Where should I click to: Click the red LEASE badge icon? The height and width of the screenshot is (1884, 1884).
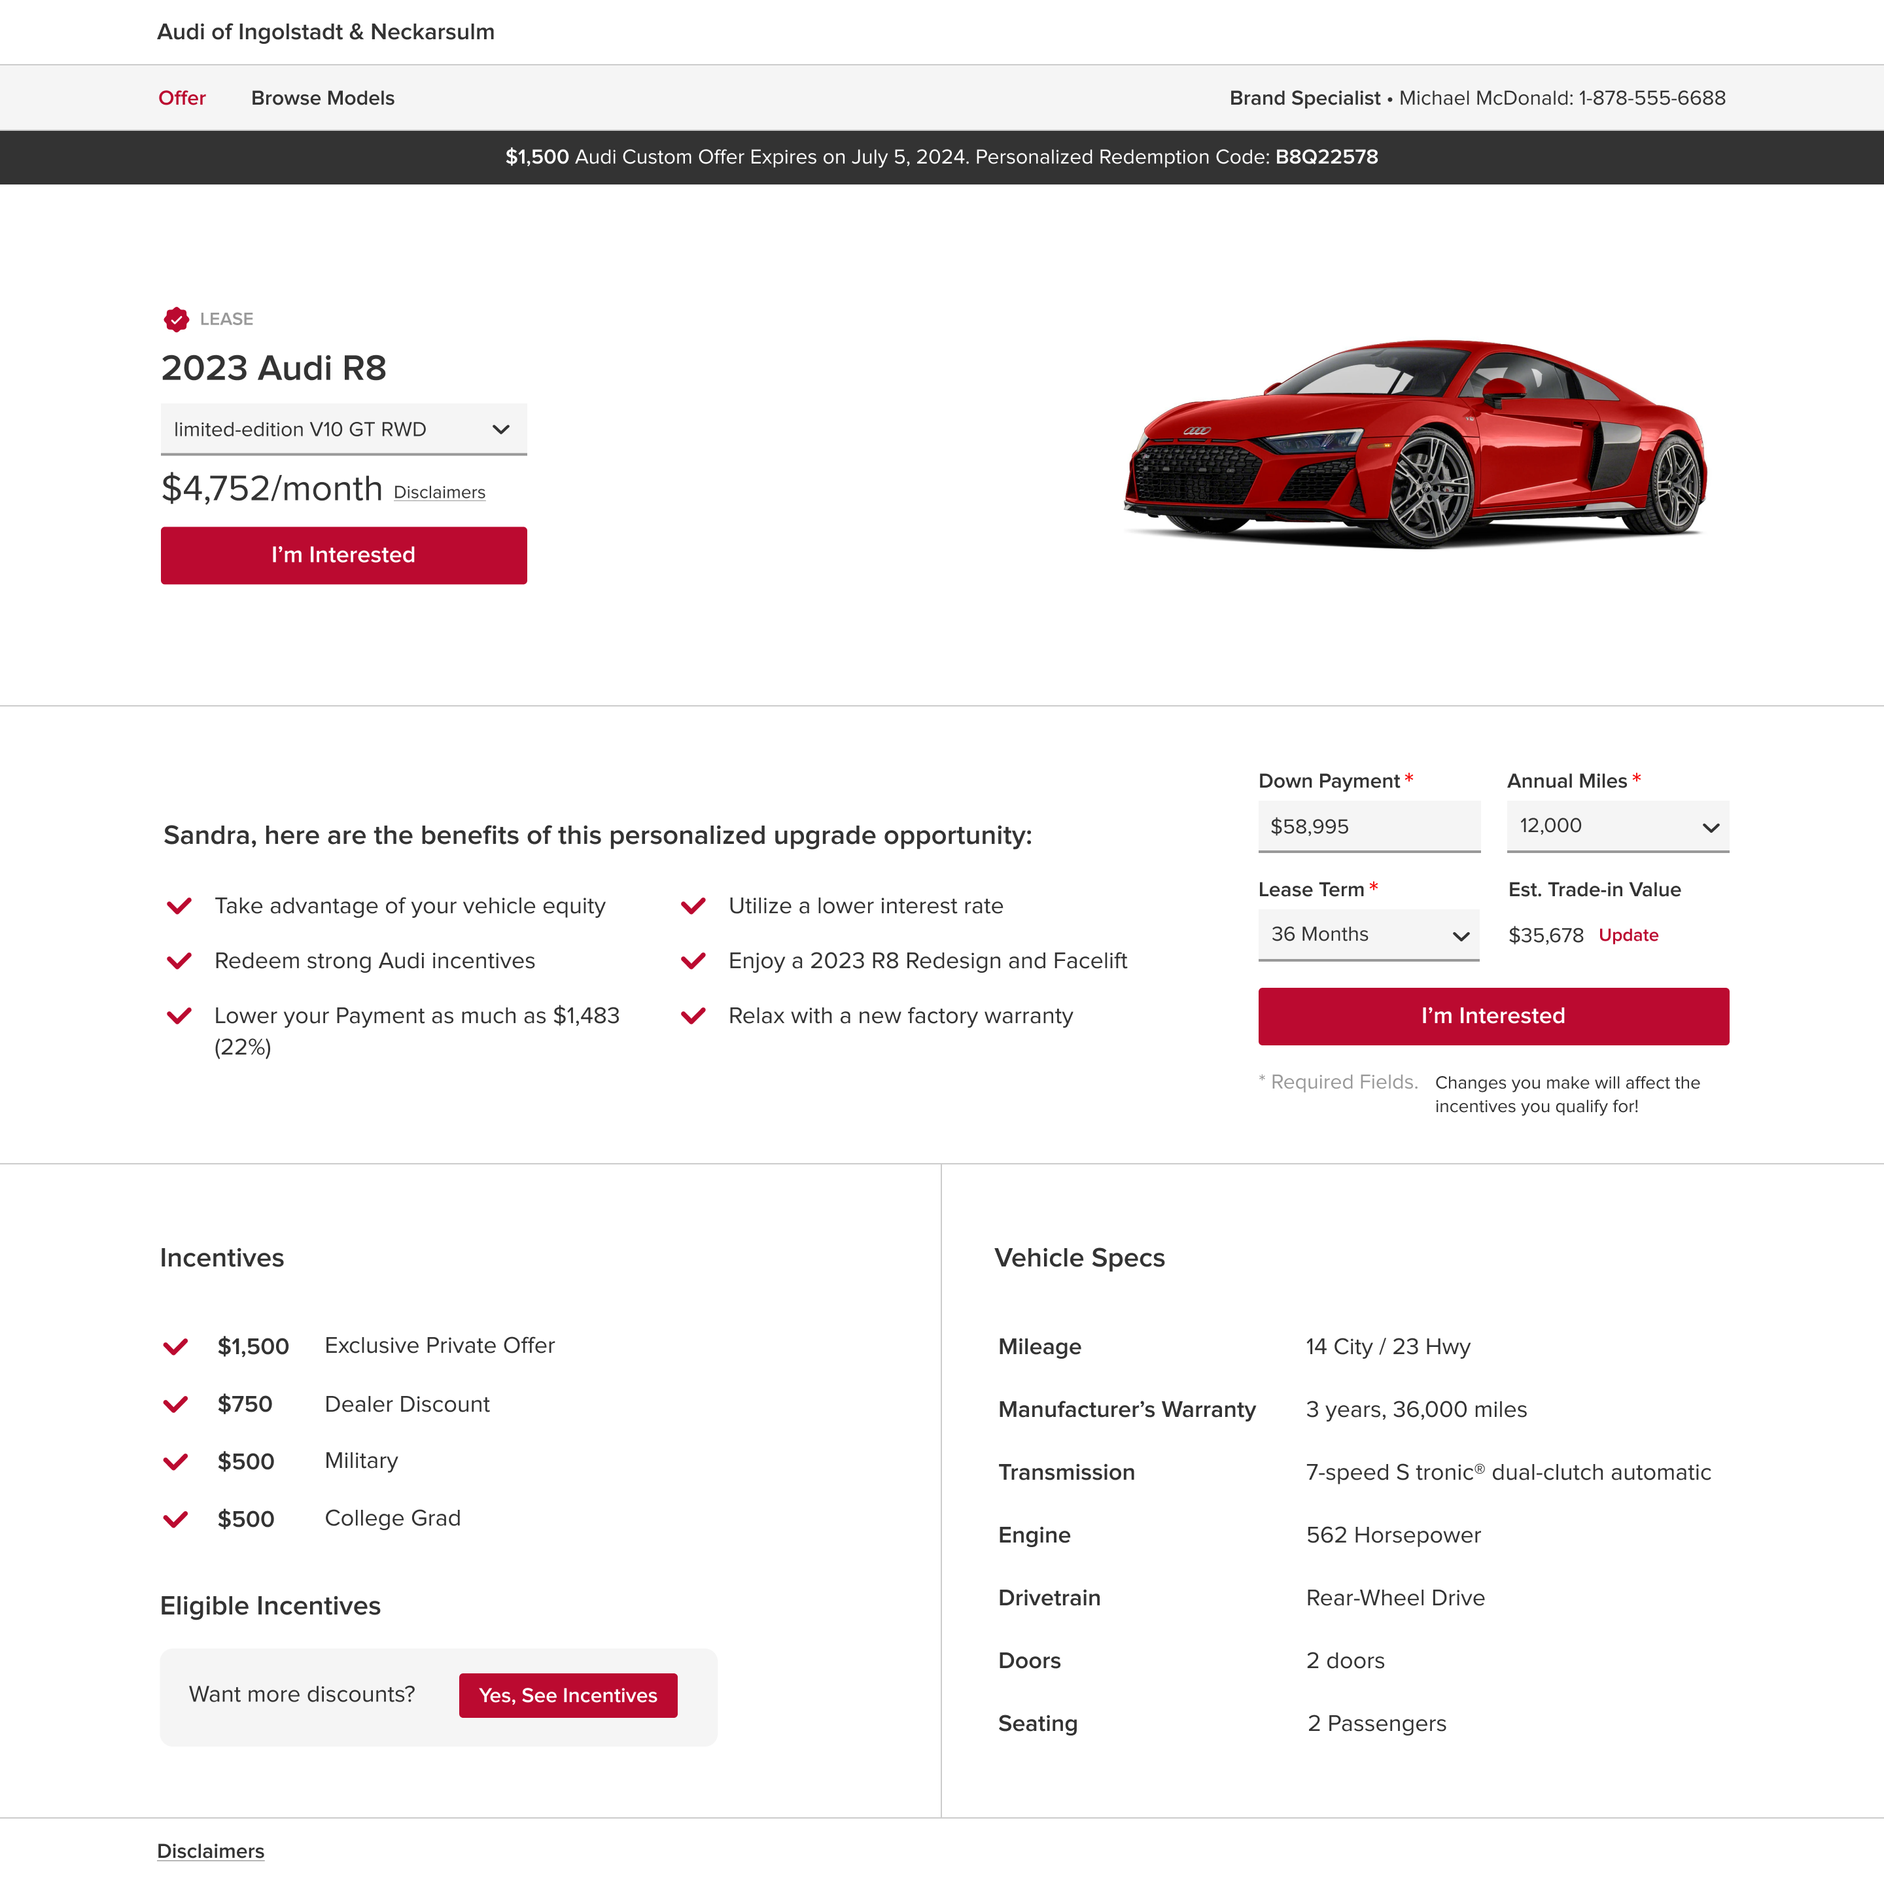pyautogui.click(x=177, y=319)
